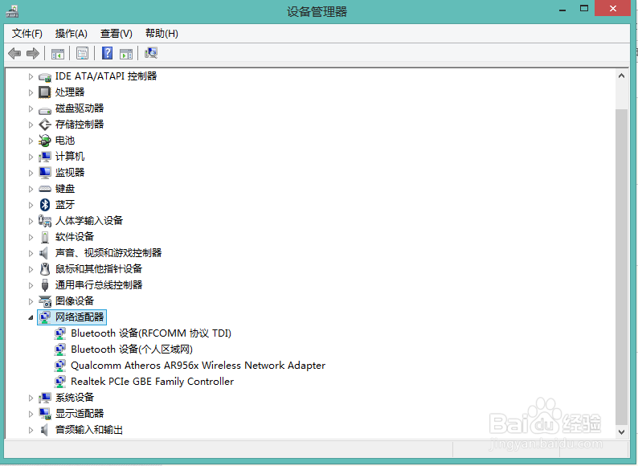Viewport: 638px width, 466px height.
Task: Click the monitor (监视器) icon
Action: click(x=45, y=173)
